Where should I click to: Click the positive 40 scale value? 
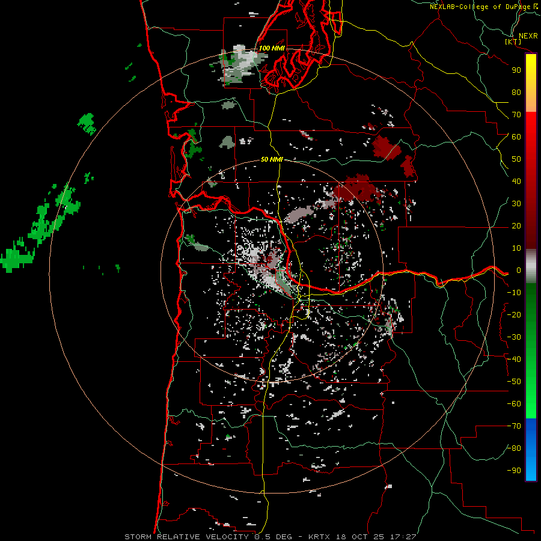[x=516, y=182]
